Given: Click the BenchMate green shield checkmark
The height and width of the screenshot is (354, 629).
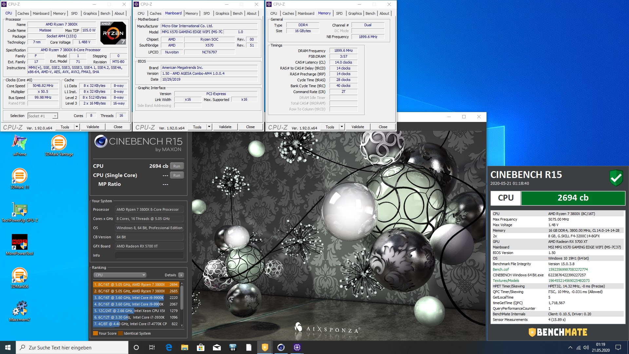Looking at the screenshot, I should pyautogui.click(x=616, y=178).
